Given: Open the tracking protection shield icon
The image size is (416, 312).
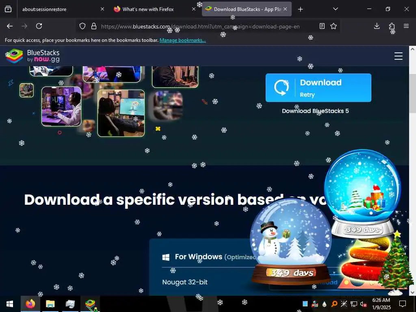Looking at the screenshot, I should pyautogui.click(x=82, y=26).
